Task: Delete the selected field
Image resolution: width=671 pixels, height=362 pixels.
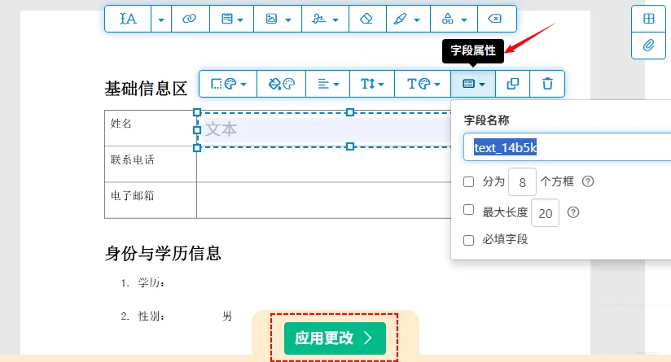Action: 547,84
